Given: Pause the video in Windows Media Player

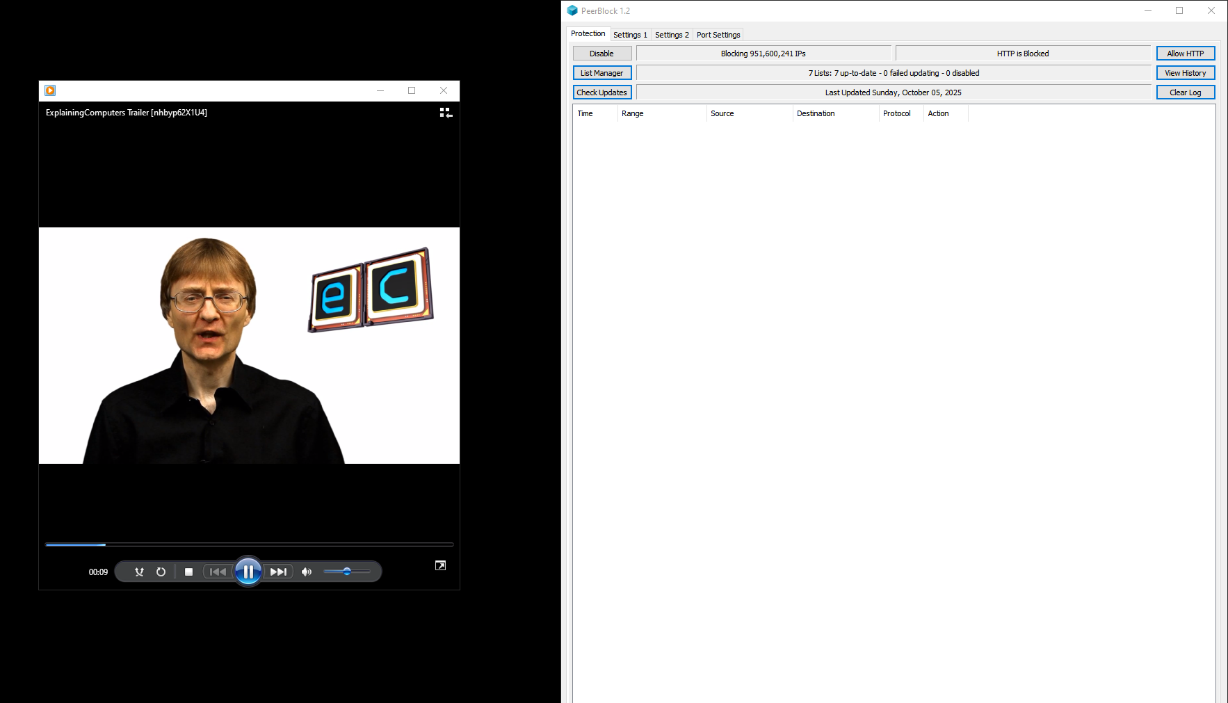Looking at the screenshot, I should pyautogui.click(x=248, y=572).
